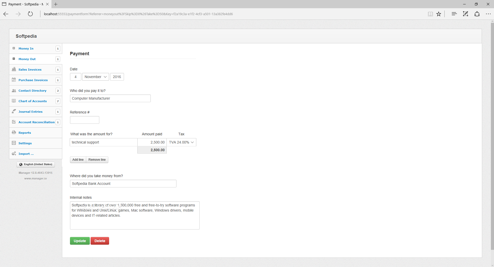This screenshot has width=494, height=267.
Task: Click the year field showing 2016
Action: coord(117,77)
